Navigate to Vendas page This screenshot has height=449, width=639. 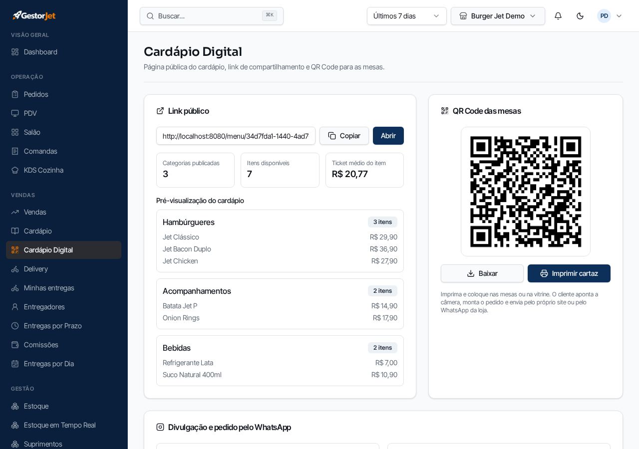click(x=63, y=212)
